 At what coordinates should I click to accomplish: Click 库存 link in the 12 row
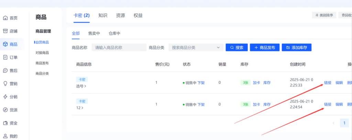pos(267,104)
